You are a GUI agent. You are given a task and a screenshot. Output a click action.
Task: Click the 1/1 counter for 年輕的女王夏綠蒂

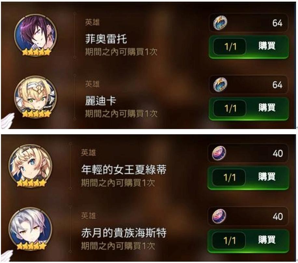pos(229,178)
